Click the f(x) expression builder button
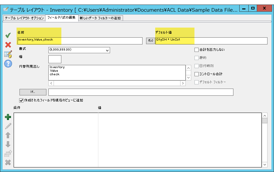The image size is (274, 172). 150,41
